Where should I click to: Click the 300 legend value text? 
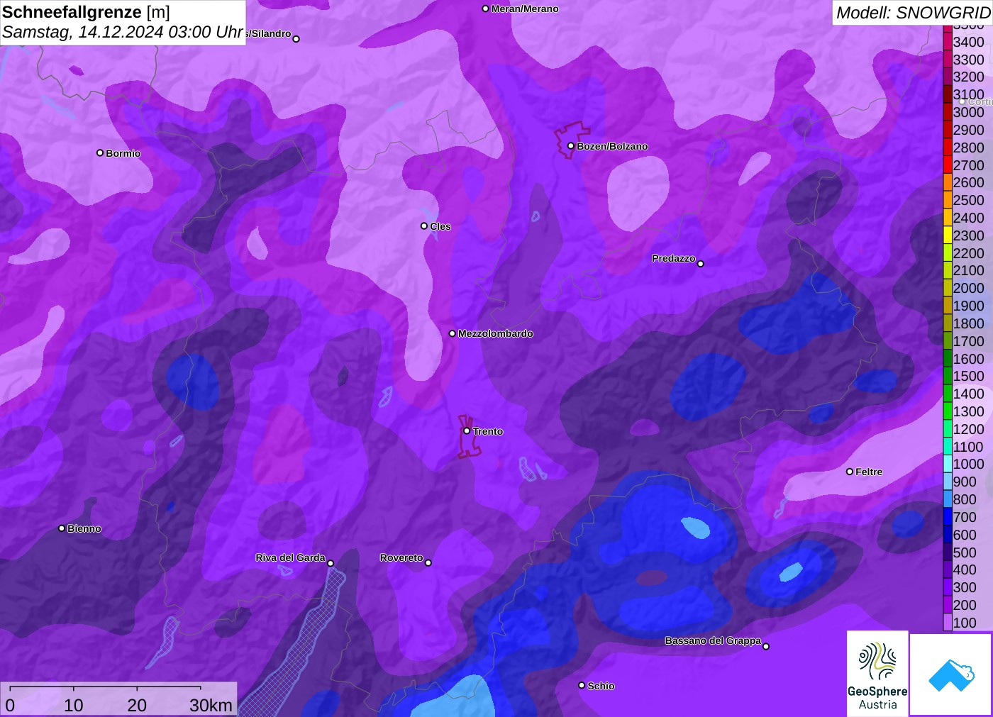click(x=965, y=587)
